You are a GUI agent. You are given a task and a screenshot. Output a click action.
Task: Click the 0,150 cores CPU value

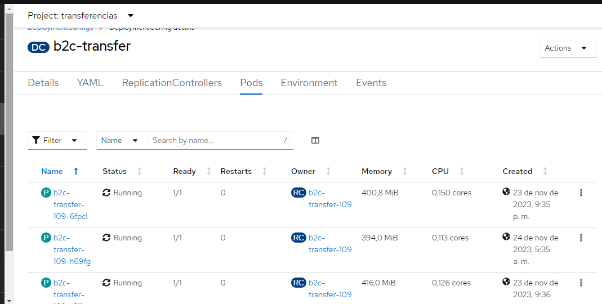coord(452,193)
